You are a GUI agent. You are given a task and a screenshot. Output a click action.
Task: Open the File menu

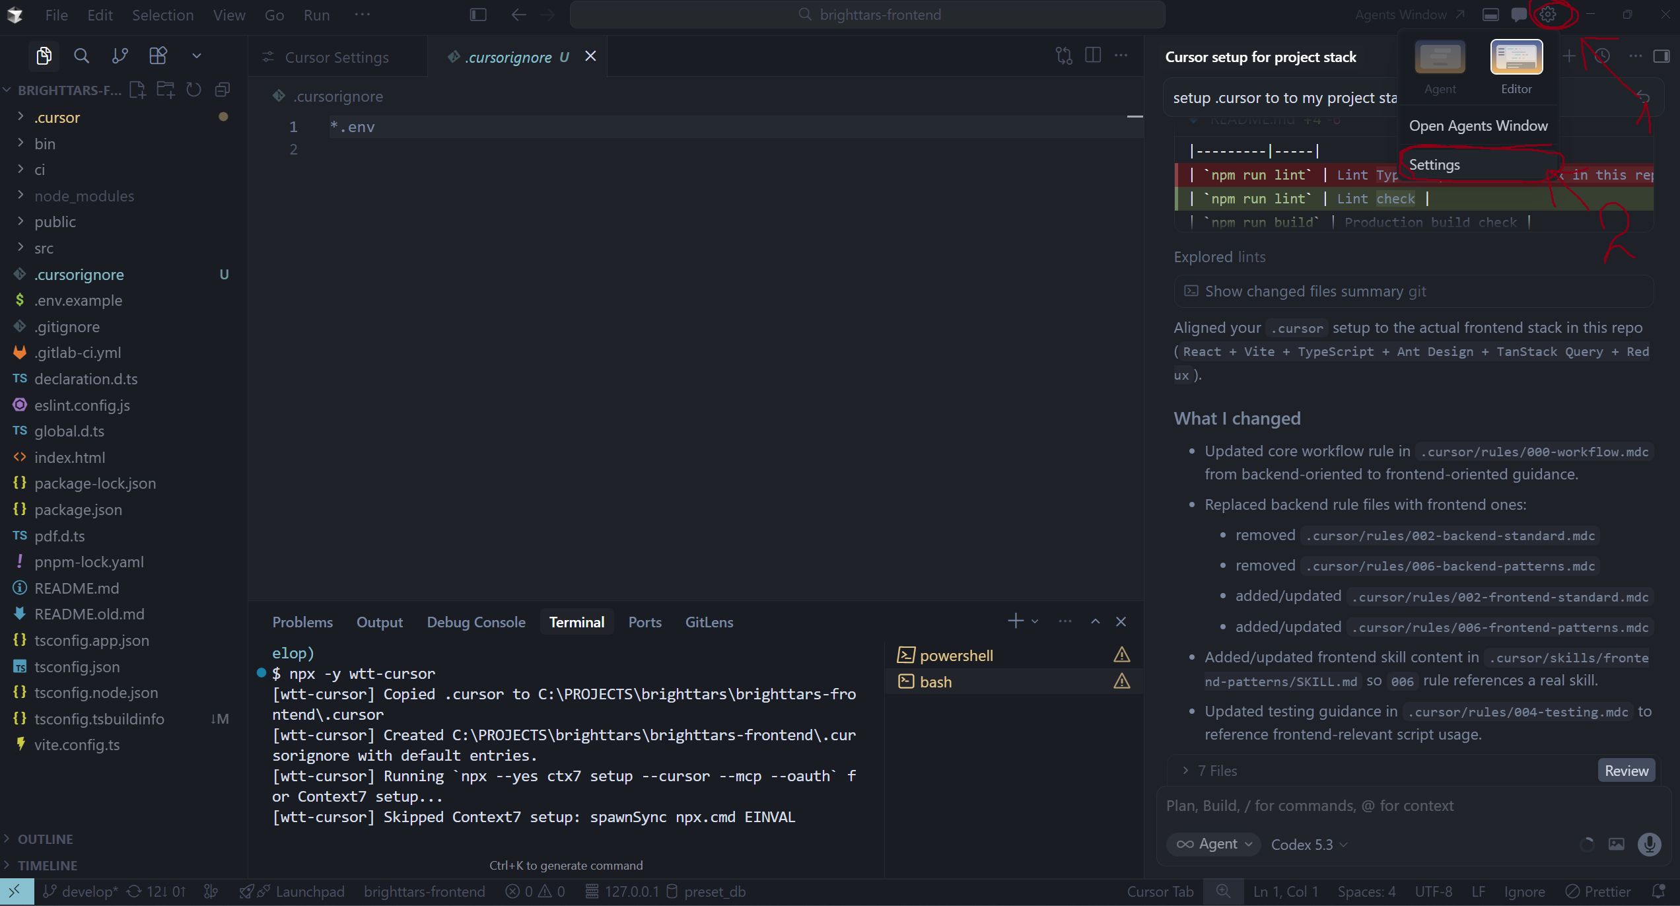56,15
